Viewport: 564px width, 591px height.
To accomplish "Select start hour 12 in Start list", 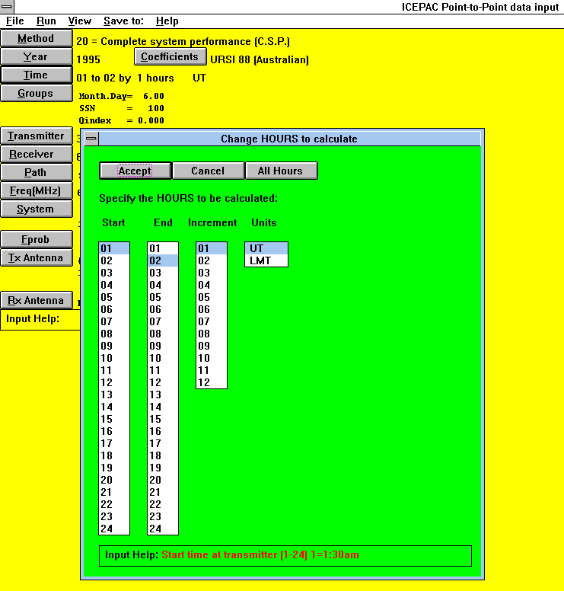I will pos(113,382).
